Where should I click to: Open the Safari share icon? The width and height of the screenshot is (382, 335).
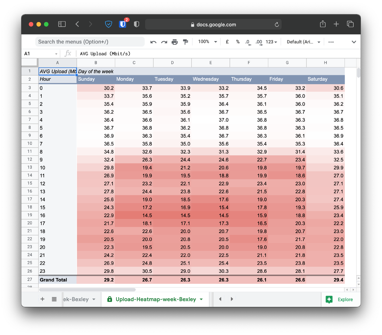point(323,24)
